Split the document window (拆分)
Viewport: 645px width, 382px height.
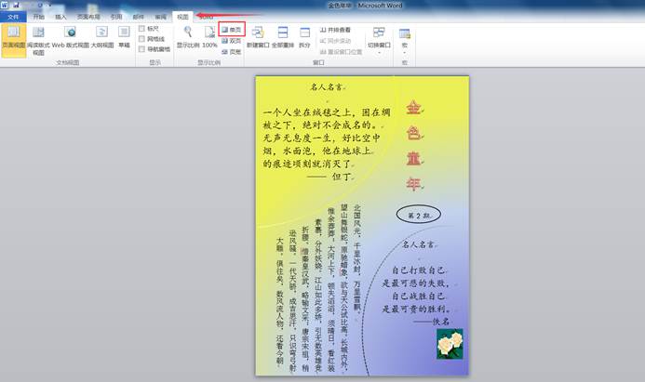pyautogui.click(x=304, y=38)
